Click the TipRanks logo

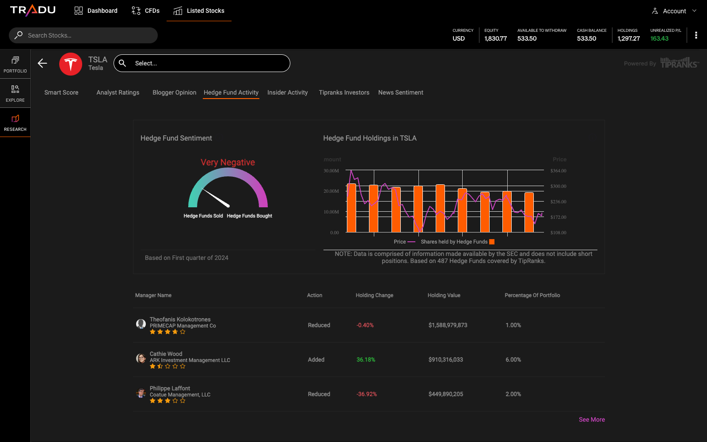pyautogui.click(x=680, y=63)
